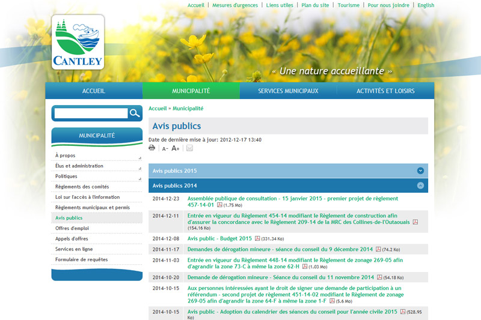Viewport: 481px width, 320px height.
Task: Open PDF icon beside Budget 2015
Action: [257, 238]
